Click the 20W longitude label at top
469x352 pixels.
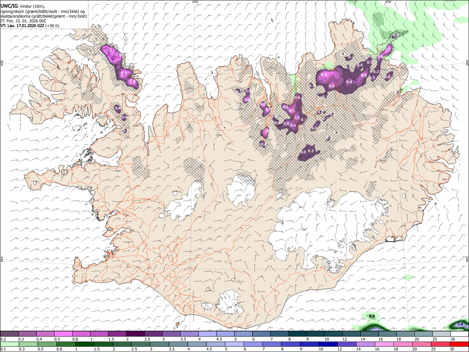click(x=195, y=2)
